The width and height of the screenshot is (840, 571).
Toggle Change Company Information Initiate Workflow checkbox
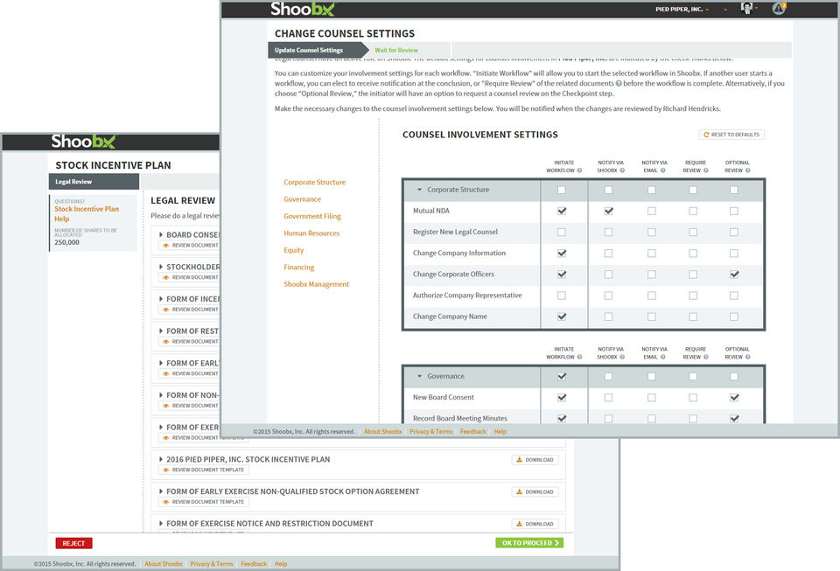562,253
